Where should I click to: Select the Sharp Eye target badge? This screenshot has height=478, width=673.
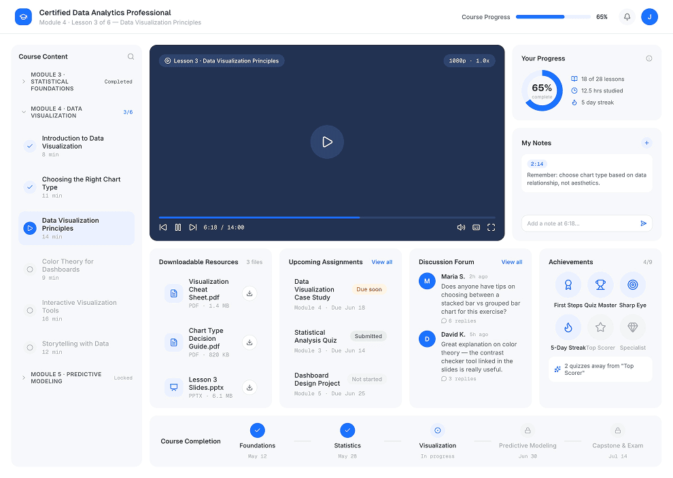[x=633, y=284]
